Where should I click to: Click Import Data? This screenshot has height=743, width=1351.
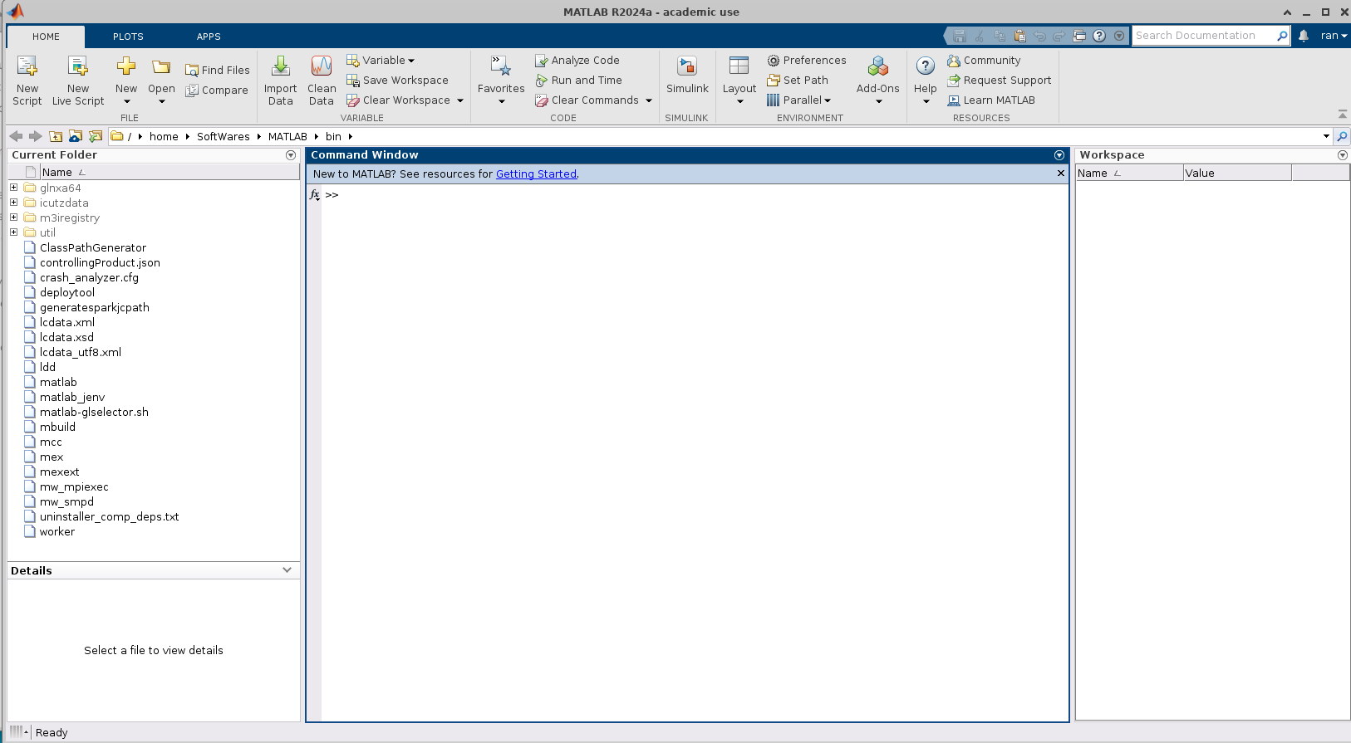tap(280, 81)
